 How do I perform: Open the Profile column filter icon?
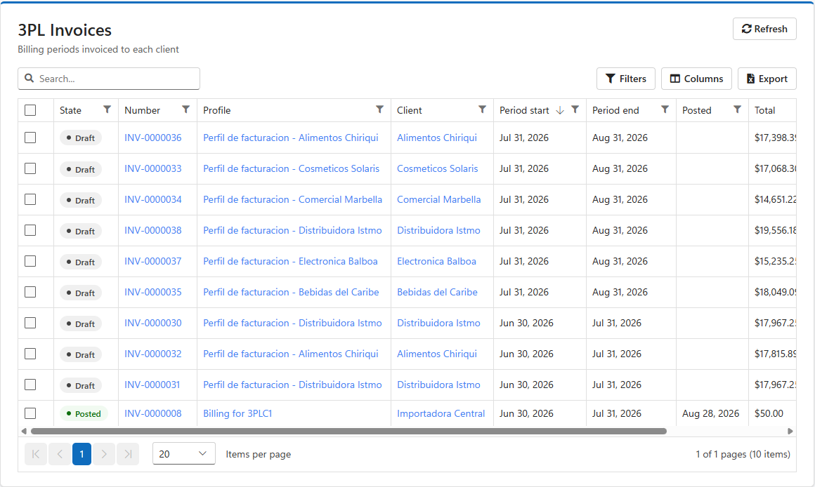tap(380, 109)
